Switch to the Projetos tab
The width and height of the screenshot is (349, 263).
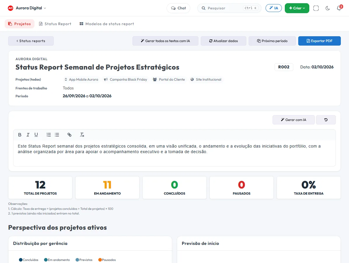(x=20, y=24)
